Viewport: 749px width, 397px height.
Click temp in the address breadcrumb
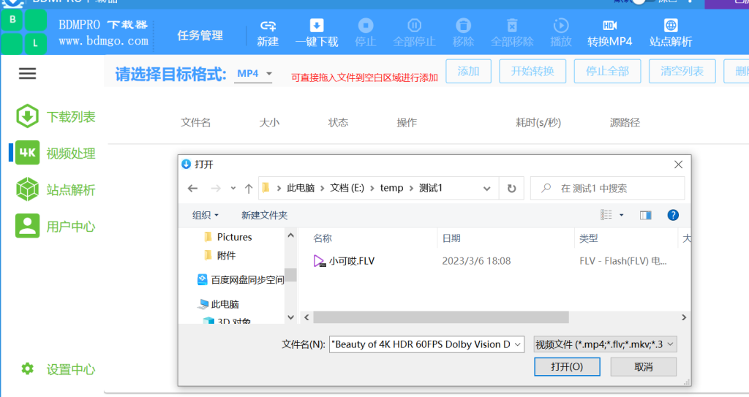pyautogui.click(x=392, y=188)
